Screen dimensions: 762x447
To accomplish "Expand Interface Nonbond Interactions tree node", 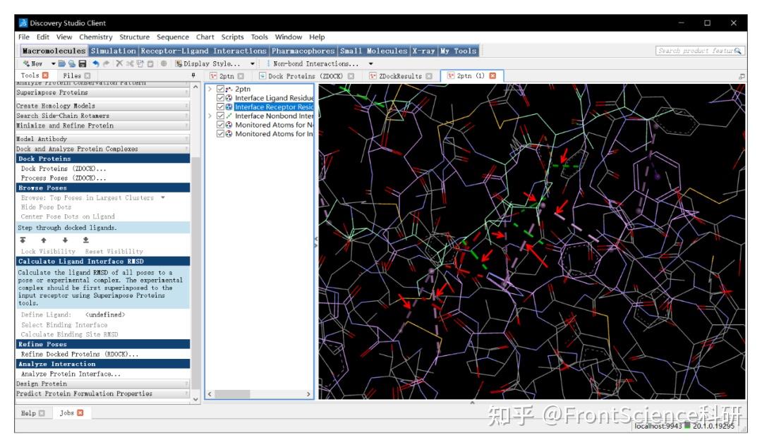I will (x=210, y=116).
